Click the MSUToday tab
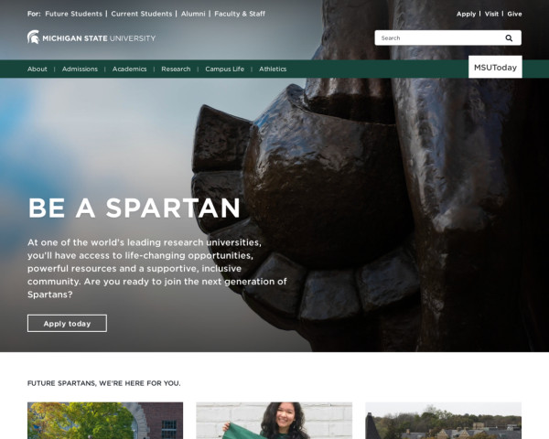The image size is (549, 439). click(495, 67)
